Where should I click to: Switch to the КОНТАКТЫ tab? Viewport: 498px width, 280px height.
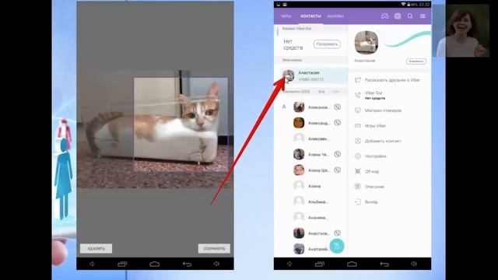(310, 16)
